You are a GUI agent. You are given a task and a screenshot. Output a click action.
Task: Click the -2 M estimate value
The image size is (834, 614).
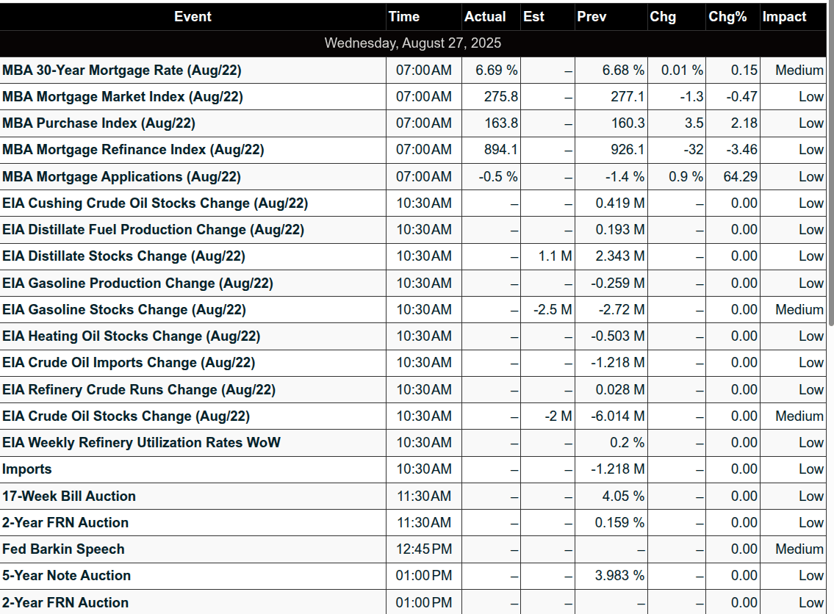coord(558,416)
